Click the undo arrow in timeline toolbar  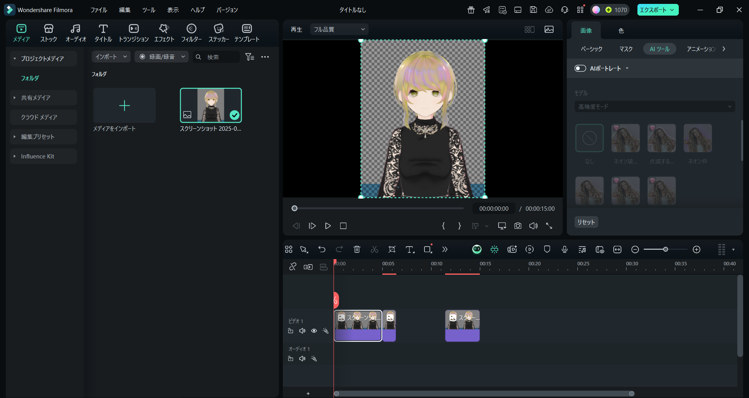(322, 249)
